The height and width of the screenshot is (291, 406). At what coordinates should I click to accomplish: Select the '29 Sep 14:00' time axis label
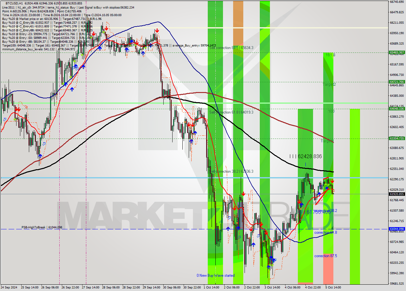152,288
